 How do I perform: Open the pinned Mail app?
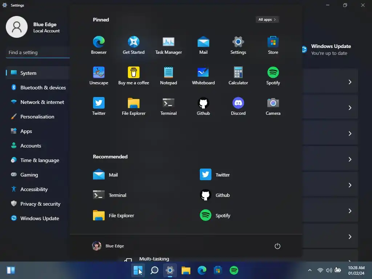pyautogui.click(x=203, y=45)
